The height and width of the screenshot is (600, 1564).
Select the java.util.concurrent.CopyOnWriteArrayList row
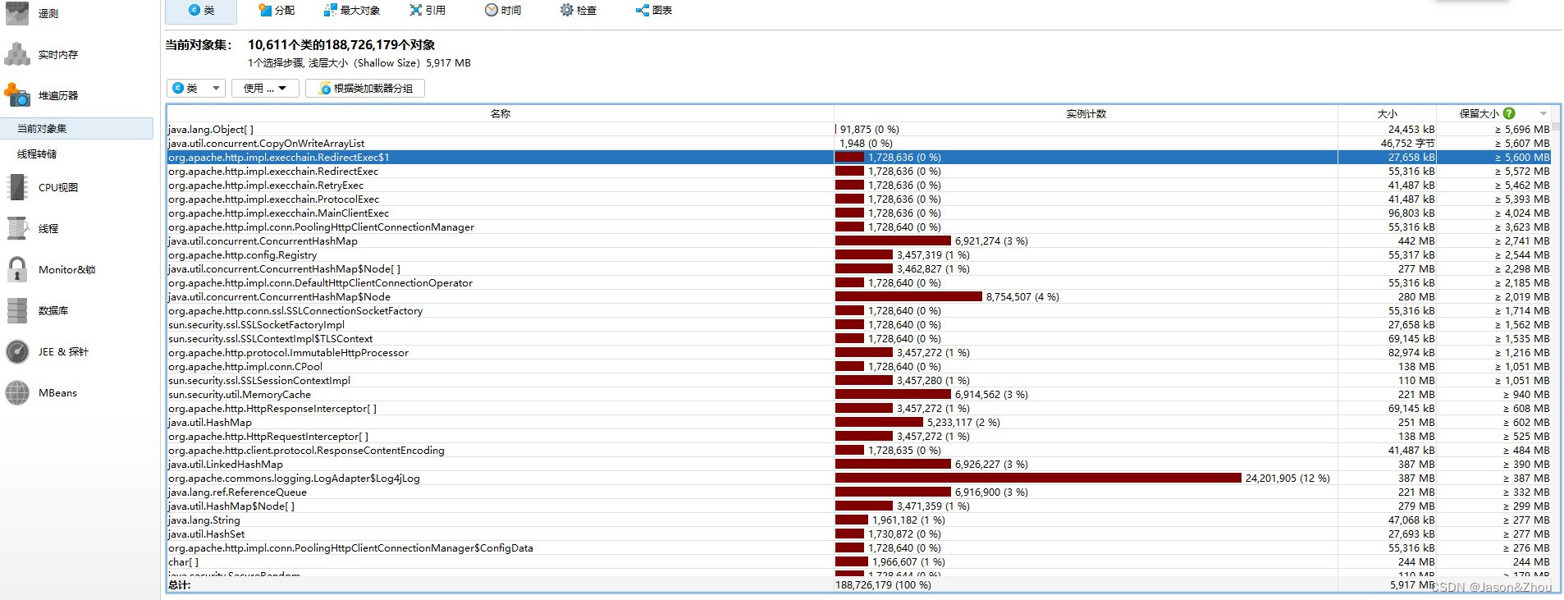859,143
